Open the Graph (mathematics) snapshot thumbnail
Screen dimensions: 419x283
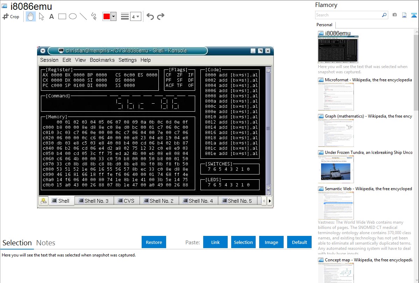coord(336,133)
